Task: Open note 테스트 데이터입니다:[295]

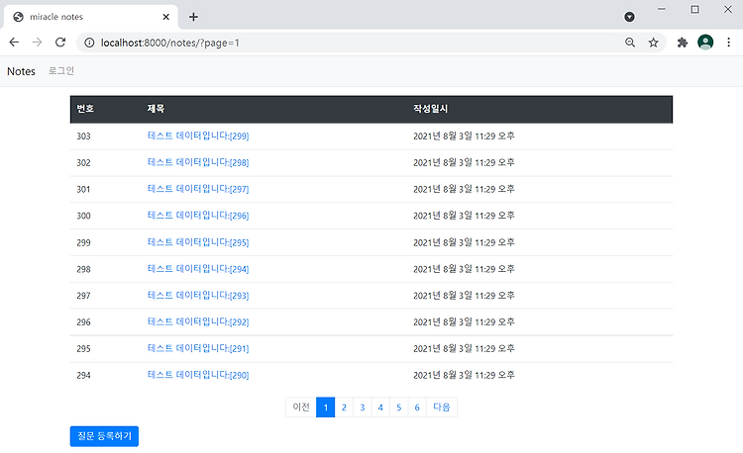Action: click(x=198, y=242)
